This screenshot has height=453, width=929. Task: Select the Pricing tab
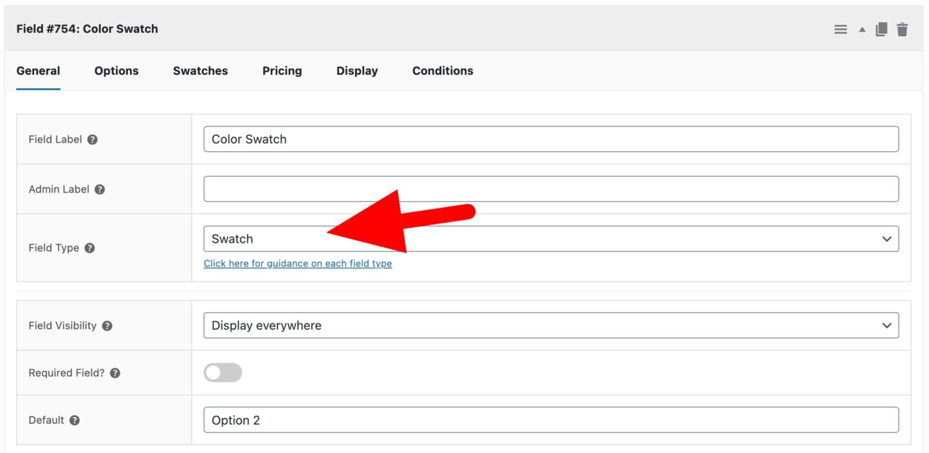[282, 71]
